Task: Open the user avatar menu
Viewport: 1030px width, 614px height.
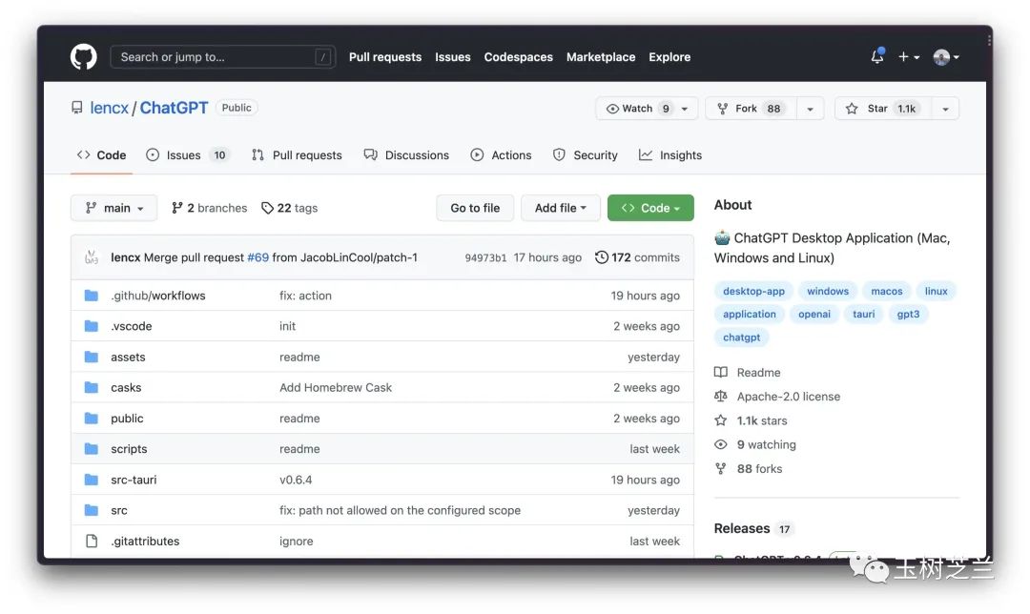Action: (946, 57)
